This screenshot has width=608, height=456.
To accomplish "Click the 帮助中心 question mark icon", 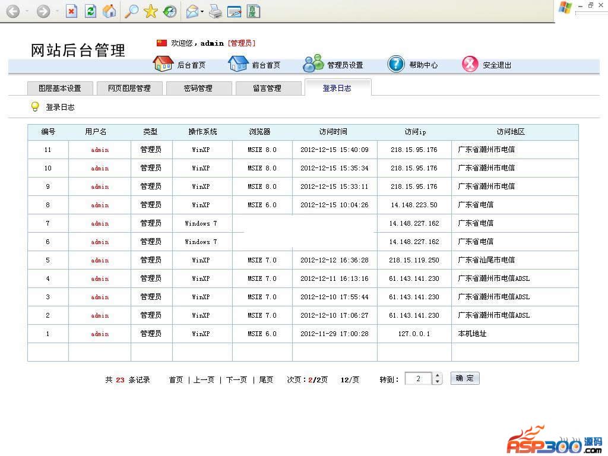I will (x=396, y=64).
